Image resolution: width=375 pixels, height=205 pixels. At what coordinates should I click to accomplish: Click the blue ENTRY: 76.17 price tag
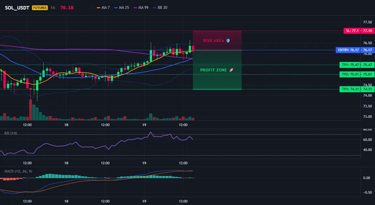click(355, 50)
